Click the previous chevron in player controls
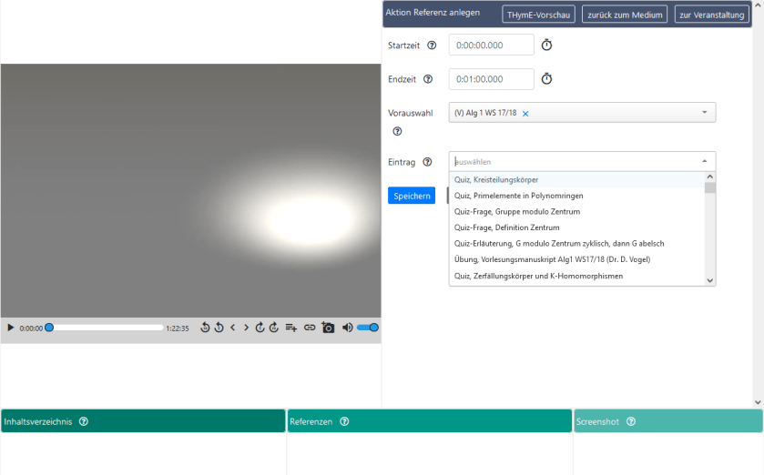Screen dimensions: 764x475 (232, 328)
